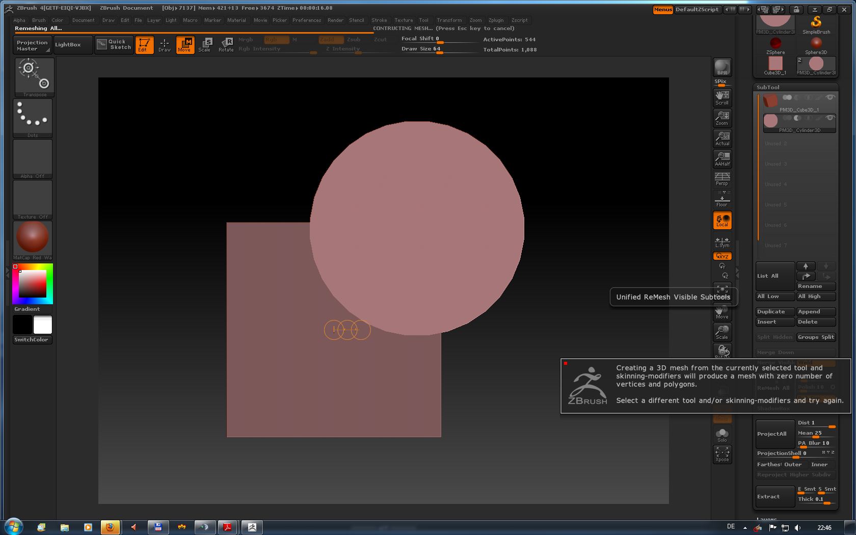The image size is (856, 535).
Task: Open Windows Start menu orb
Action: (14, 526)
